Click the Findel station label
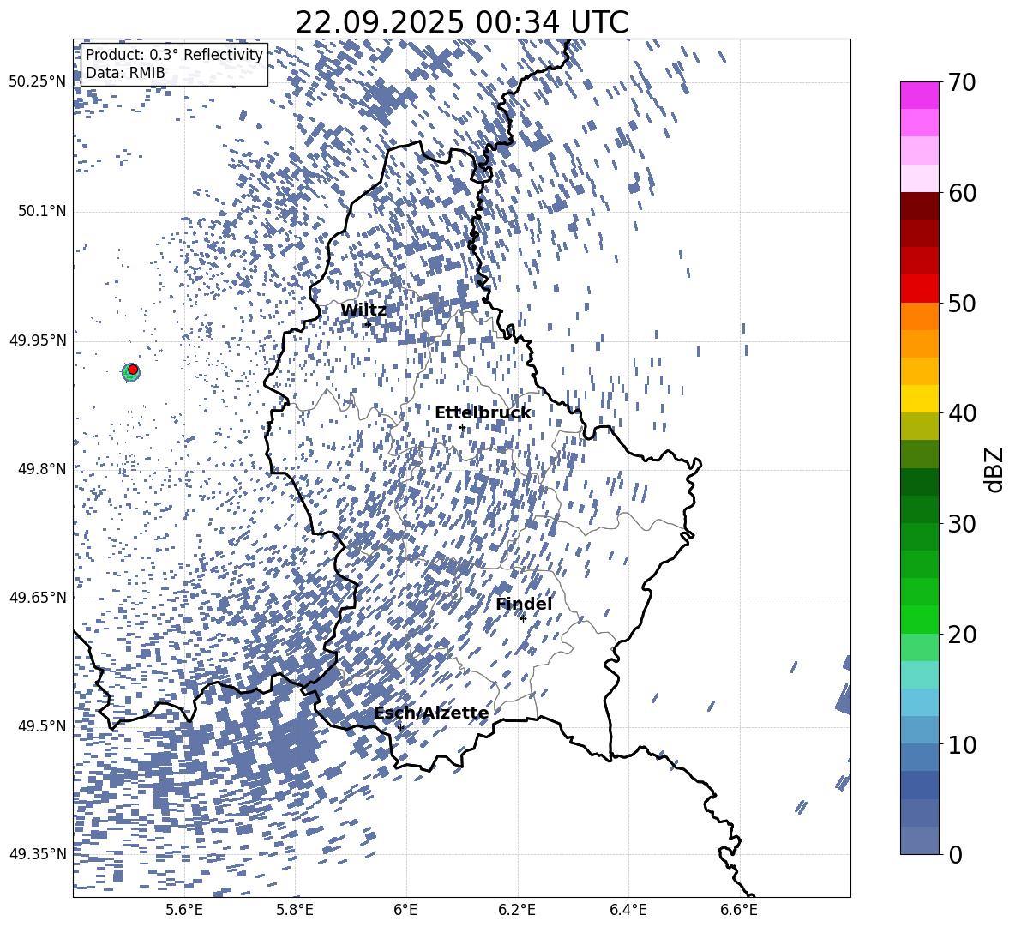The image size is (1015, 927). tap(525, 604)
